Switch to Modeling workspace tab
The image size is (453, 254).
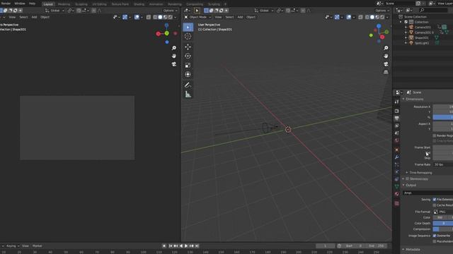click(64, 4)
